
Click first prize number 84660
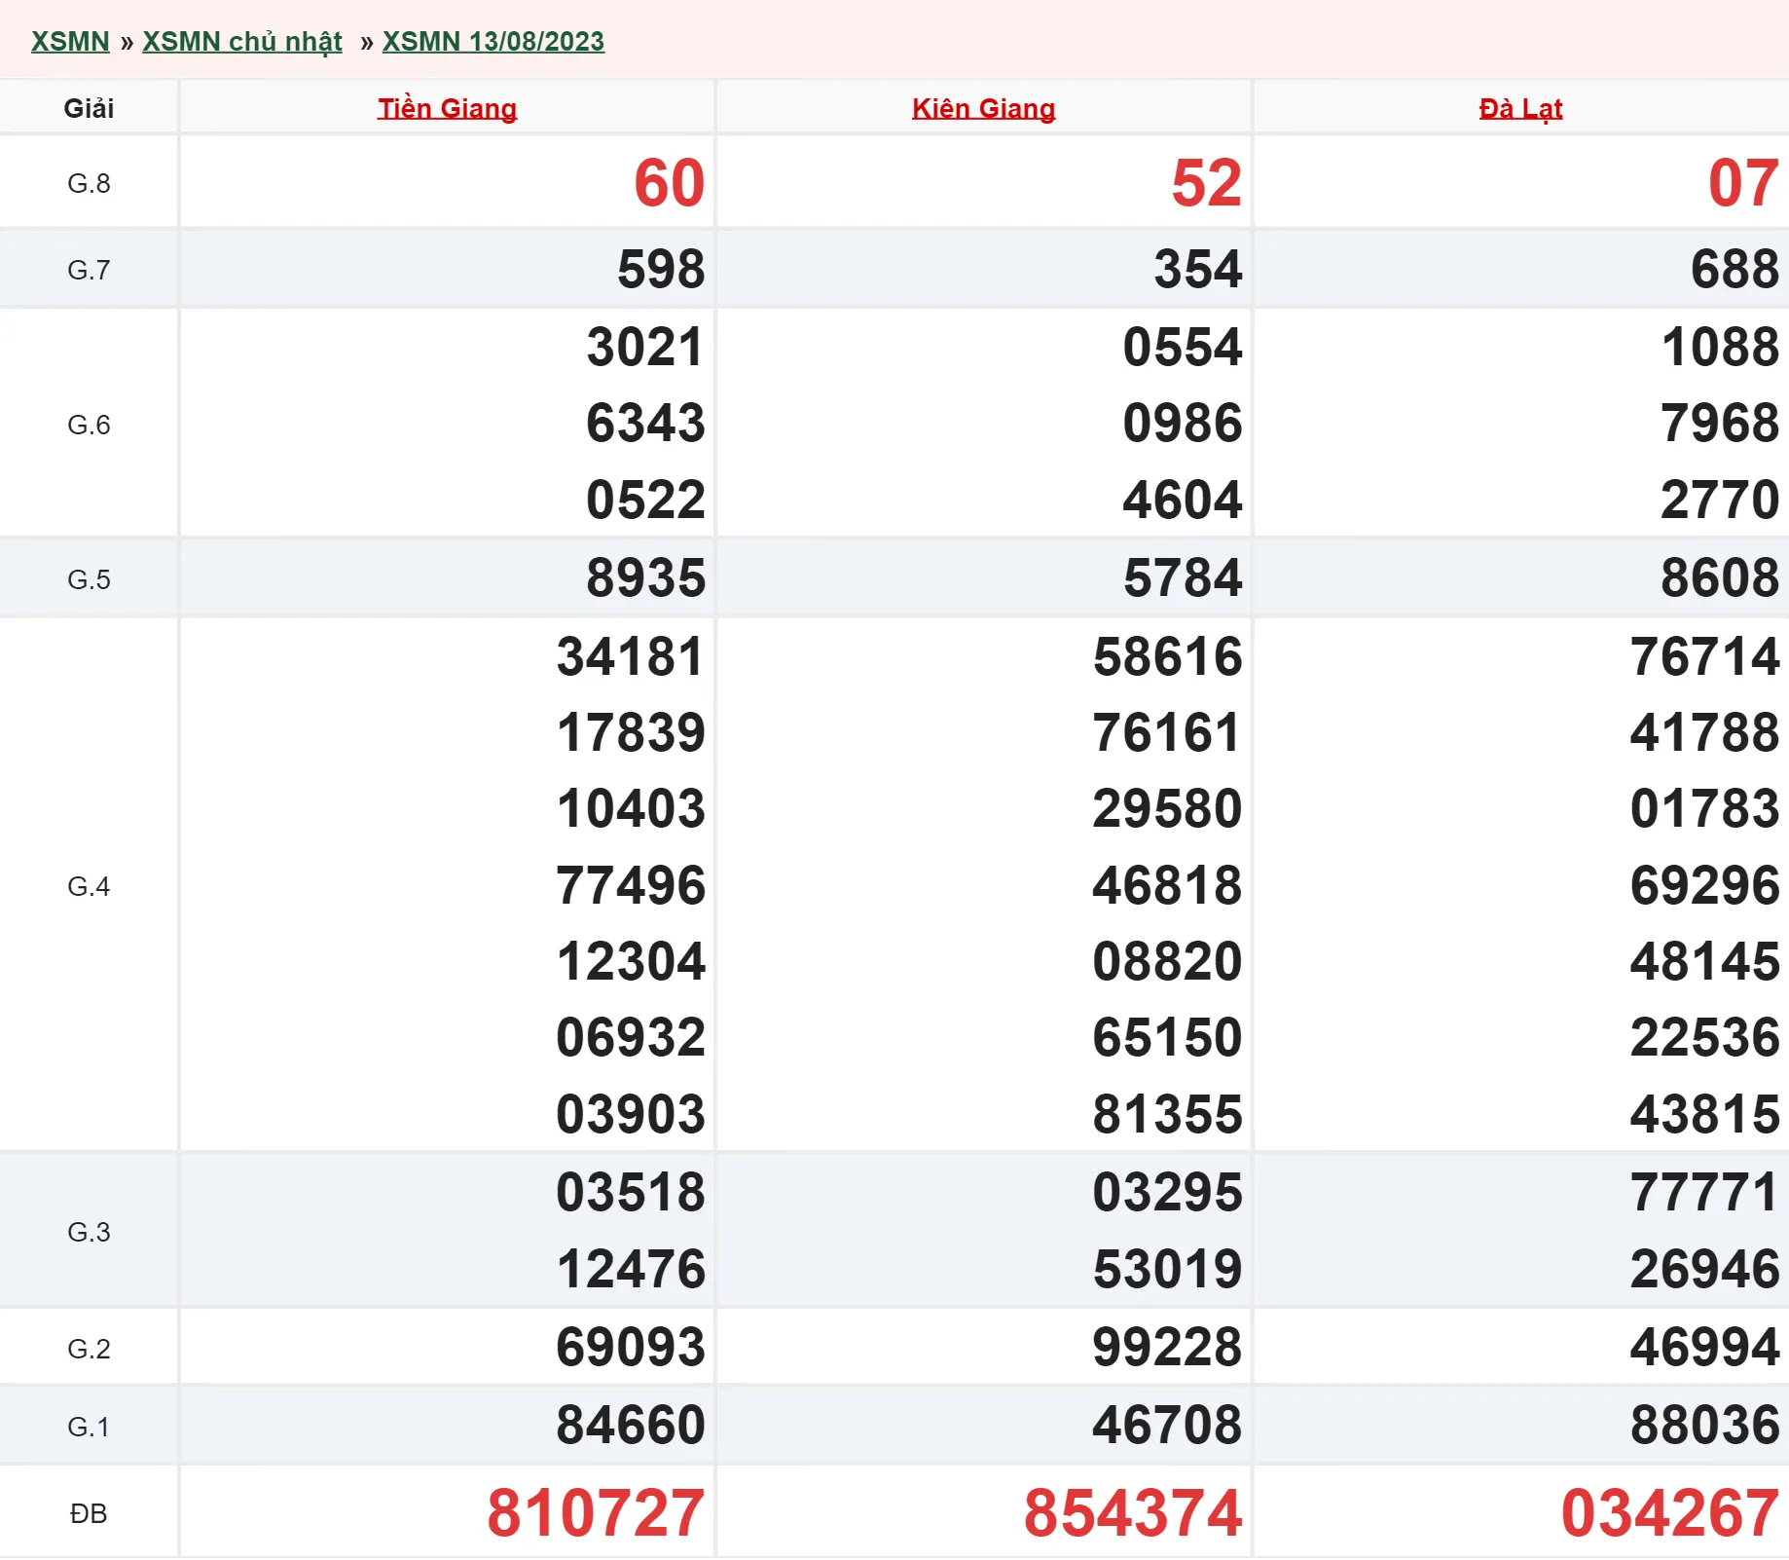click(630, 1425)
